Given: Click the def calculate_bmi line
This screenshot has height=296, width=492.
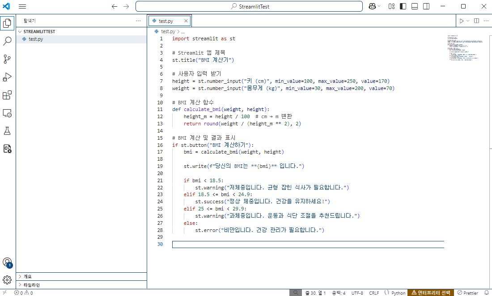Looking at the screenshot, I should 221,109.
